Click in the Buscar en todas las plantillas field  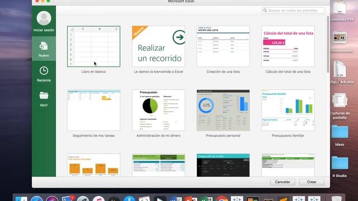[293, 11]
